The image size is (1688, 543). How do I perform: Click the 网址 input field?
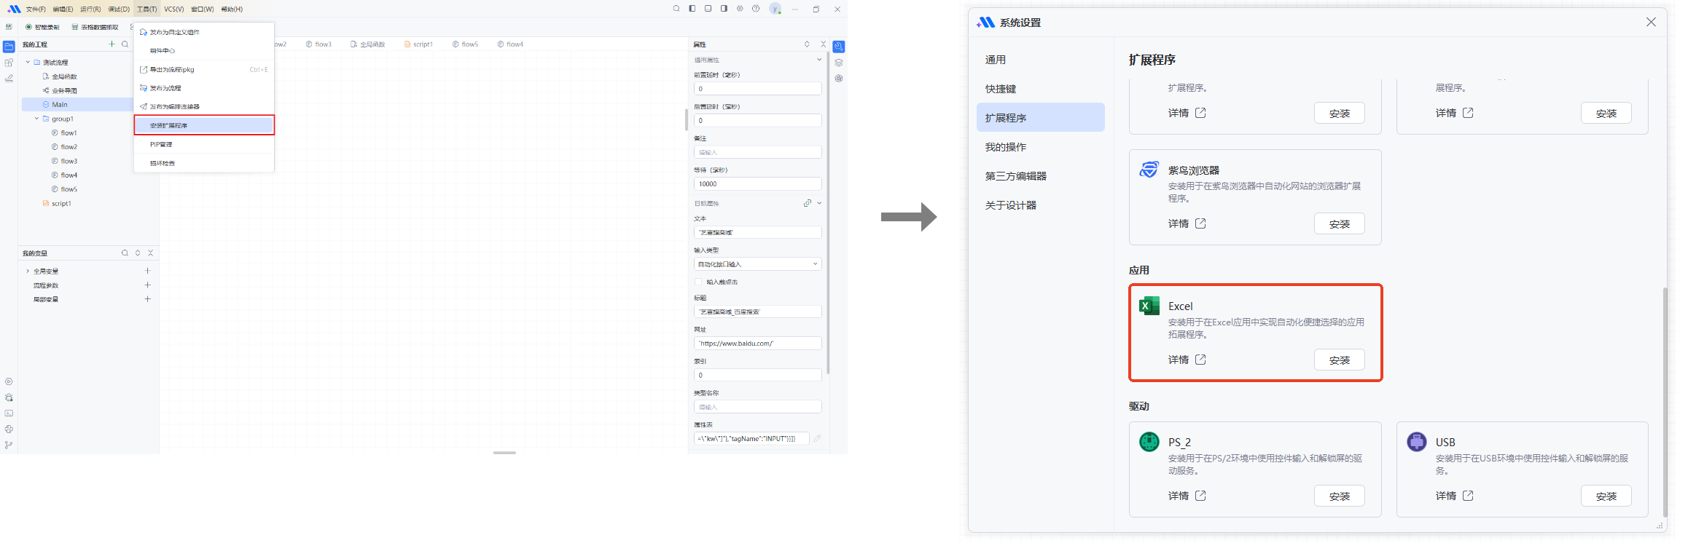click(x=757, y=344)
